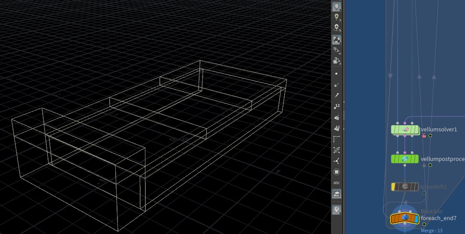Image resolution: width=465 pixels, height=234 pixels.
Task: Toggle primitive normals face icon
Action: 337,117
